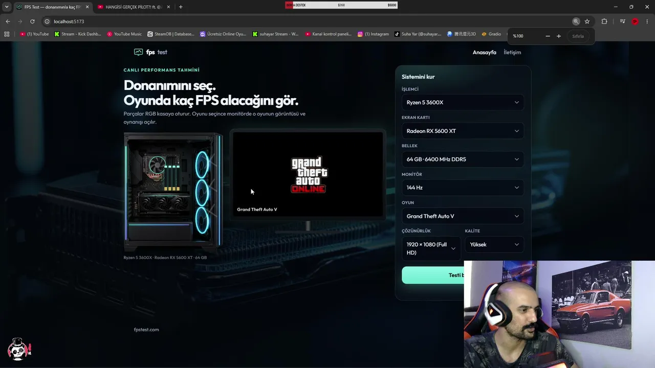This screenshot has width=655, height=368.
Task: Click the support goal progress bar
Action: click(x=341, y=5)
